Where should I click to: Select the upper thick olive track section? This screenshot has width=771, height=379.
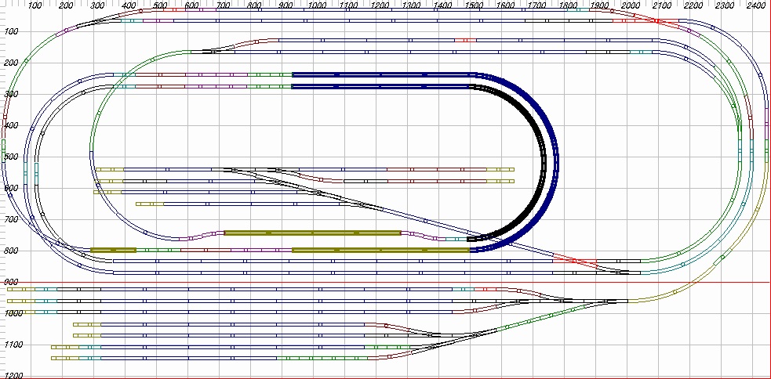(312, 233)
